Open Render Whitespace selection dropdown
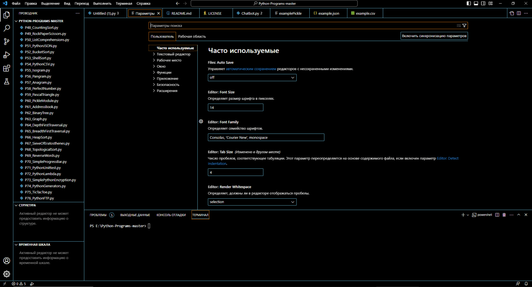Image resolution: width=532 pixels, height=287 pixels. (x=252, y=202)
